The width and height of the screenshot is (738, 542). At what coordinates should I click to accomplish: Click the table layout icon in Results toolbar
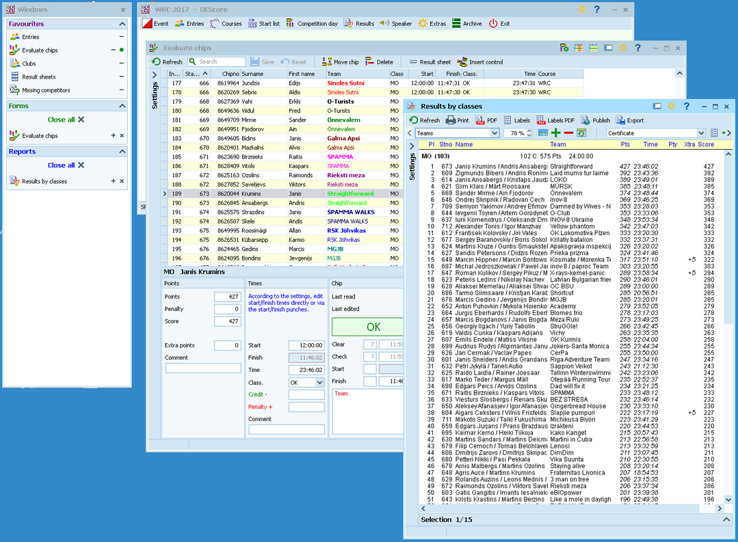pos(543,133)
